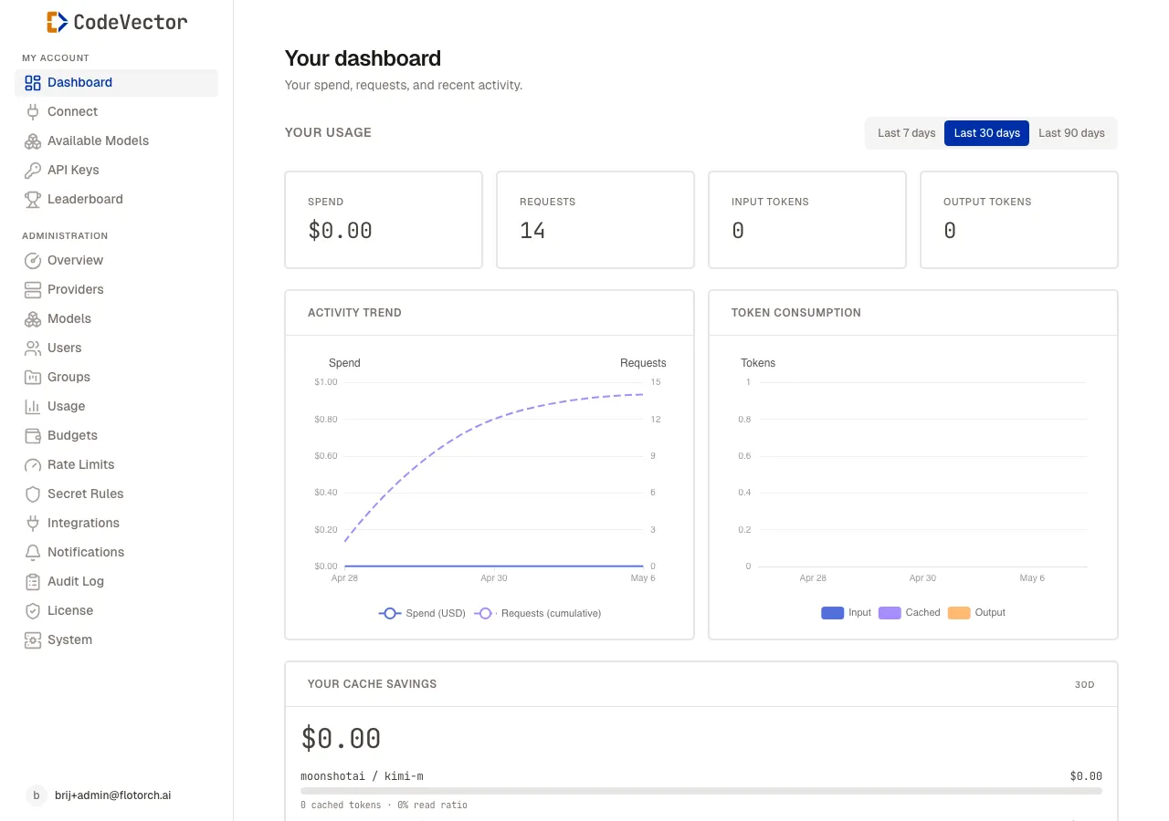Go to Rate Limits settings

116,465
